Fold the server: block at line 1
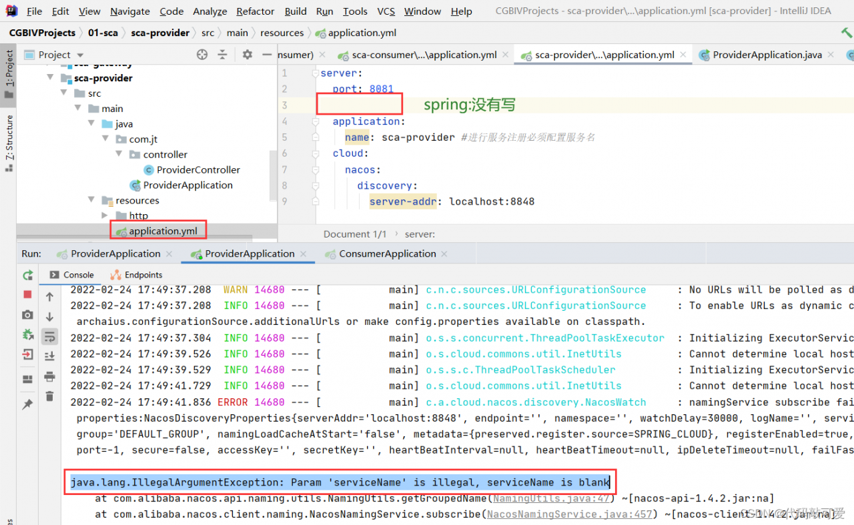 tap(316, 73)
